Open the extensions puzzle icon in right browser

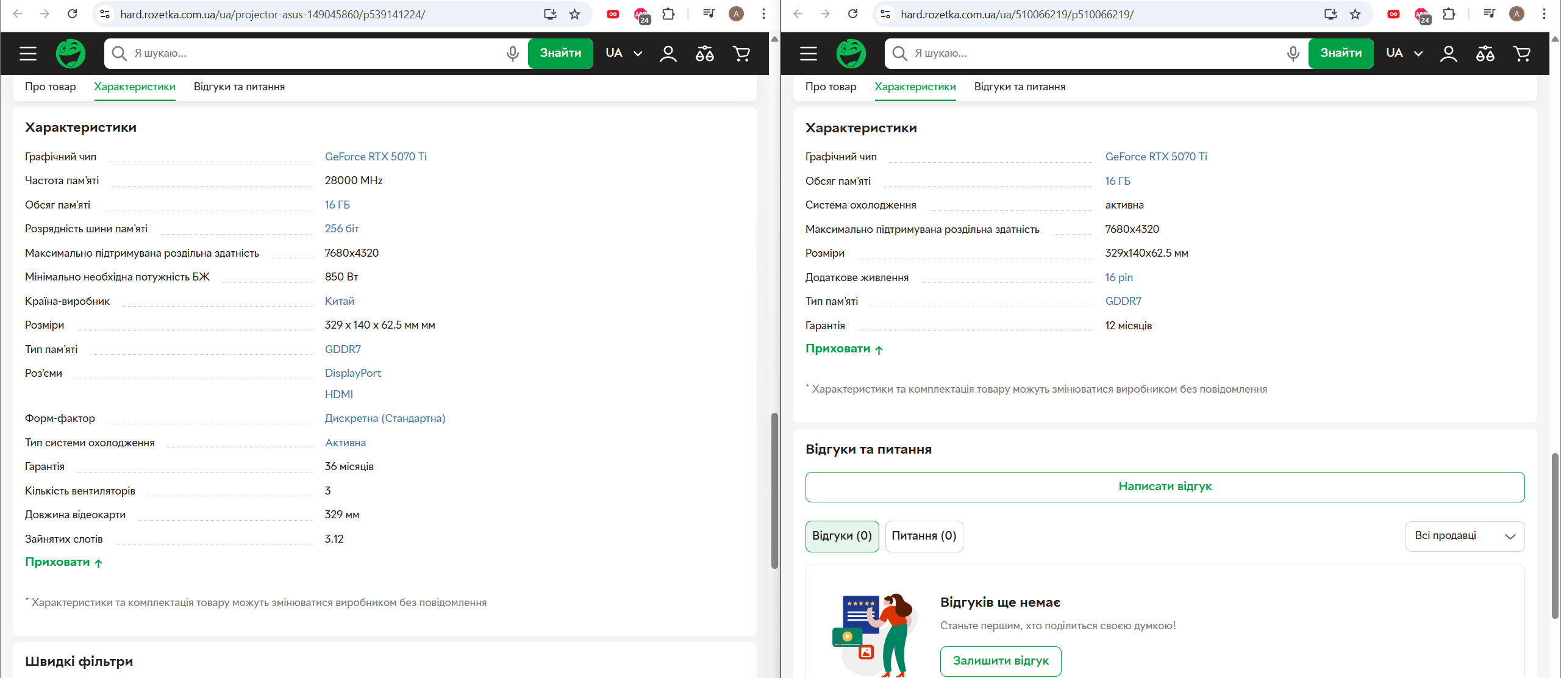[1449, 14]
